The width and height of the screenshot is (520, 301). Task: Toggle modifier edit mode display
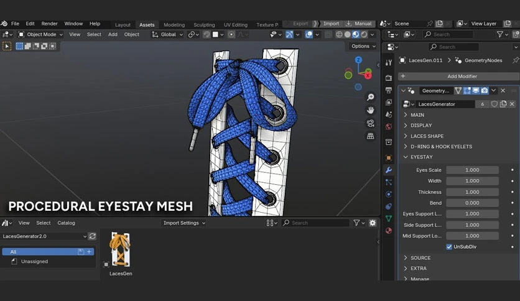[467, 91]
